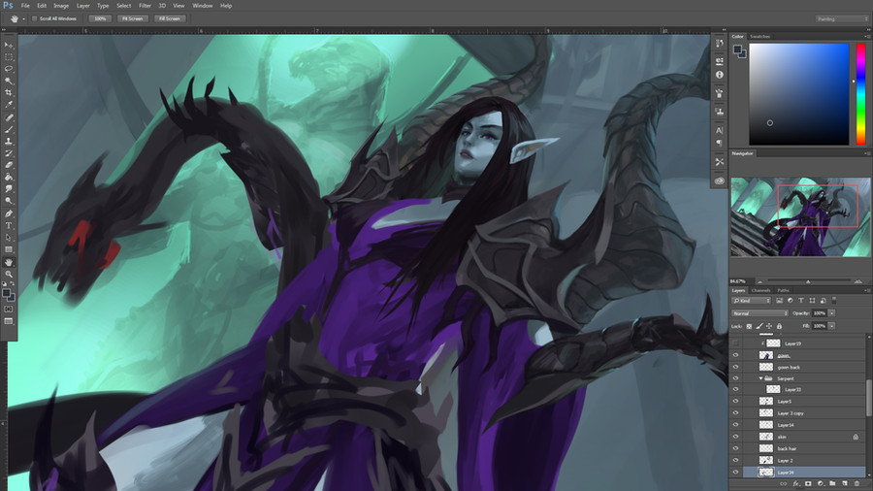The height and width of the screenshot is (491, 873).
Task: Open the Tool Presets panel icon
Action: pyautogui.click(x=720, y=161)
